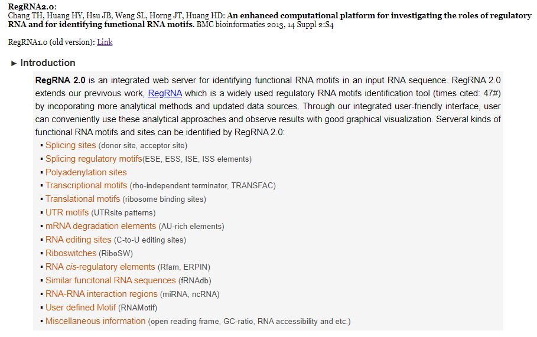This screenshot has width=537, height=337.
Task: Select the Riboswitches entry
Action: click(70, 253)
